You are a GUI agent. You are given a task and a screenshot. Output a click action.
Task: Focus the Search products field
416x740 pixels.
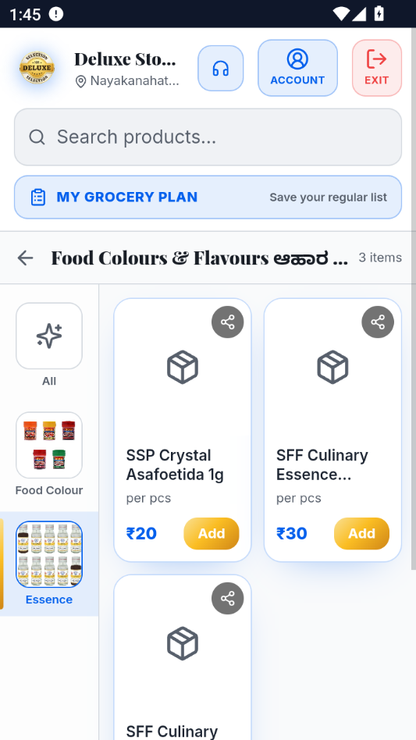tap(208, 137)
